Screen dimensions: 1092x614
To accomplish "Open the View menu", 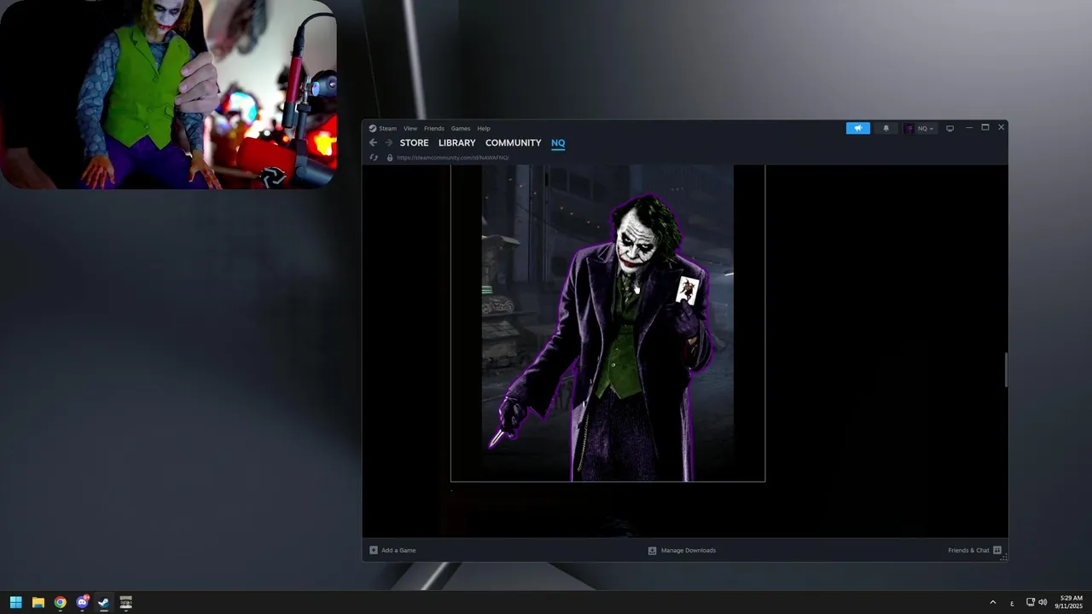I will pyautogui.click(x=410, y=129).
